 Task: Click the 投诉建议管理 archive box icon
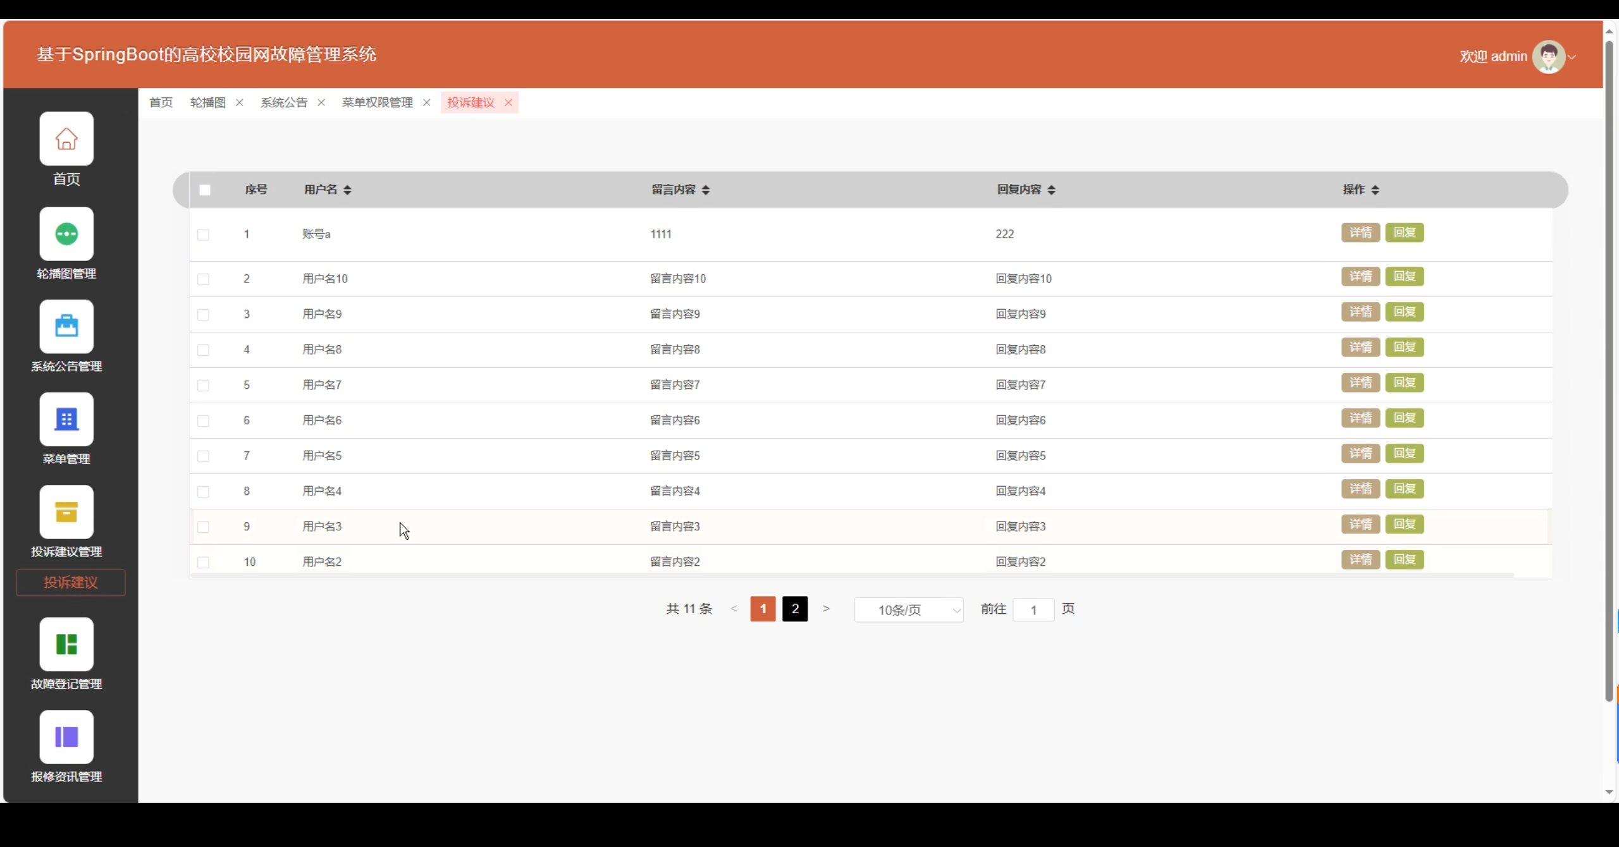[x=66, y=512]
